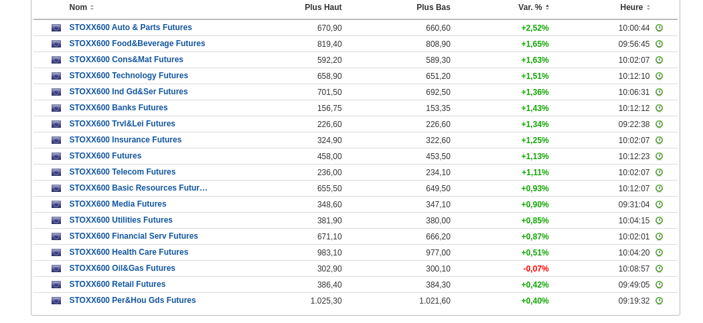The image size is (703, 323).
Task: Click the Plus Bas column header
Action: (x=433, y=7)
